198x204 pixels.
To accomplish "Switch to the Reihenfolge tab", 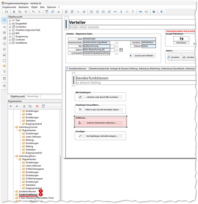I will 33,96.
